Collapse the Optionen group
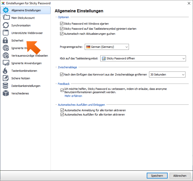This screenshot has height=181, width=193. tap(56, 17)
